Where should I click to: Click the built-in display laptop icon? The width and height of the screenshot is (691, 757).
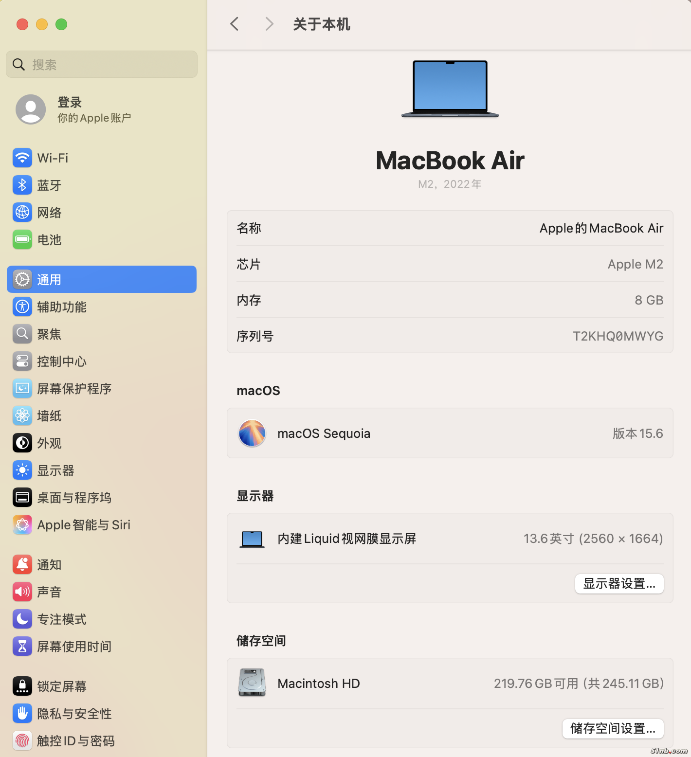tap(252, 539)
